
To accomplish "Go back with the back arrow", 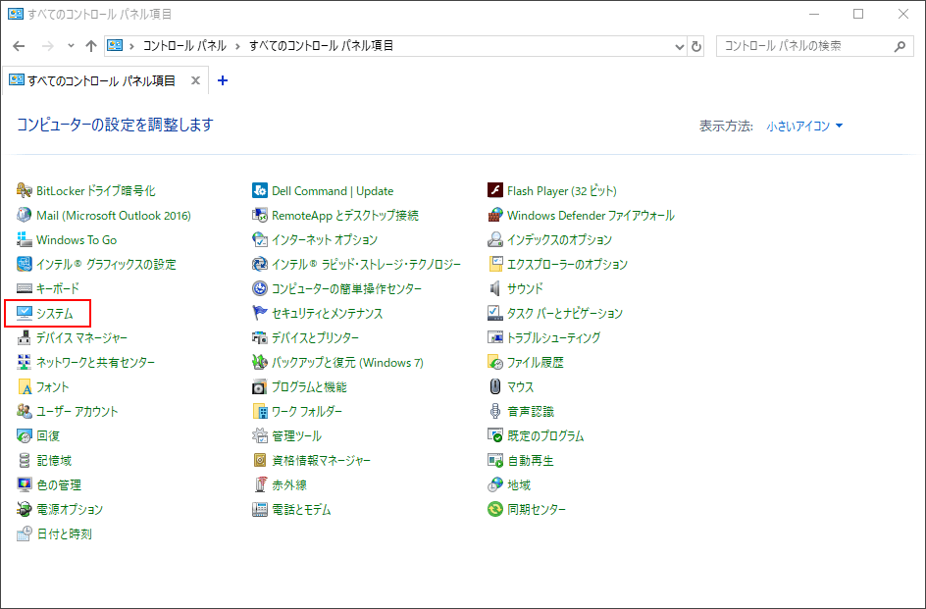I will coord(19,46).
